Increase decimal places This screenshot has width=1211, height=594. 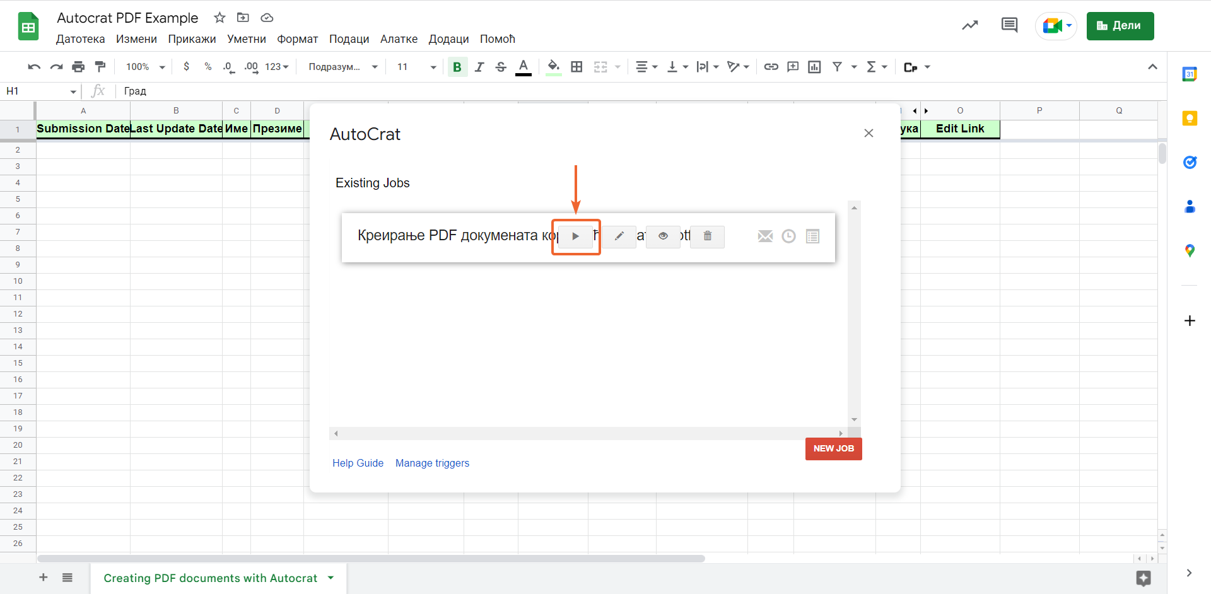click(251, 67)
